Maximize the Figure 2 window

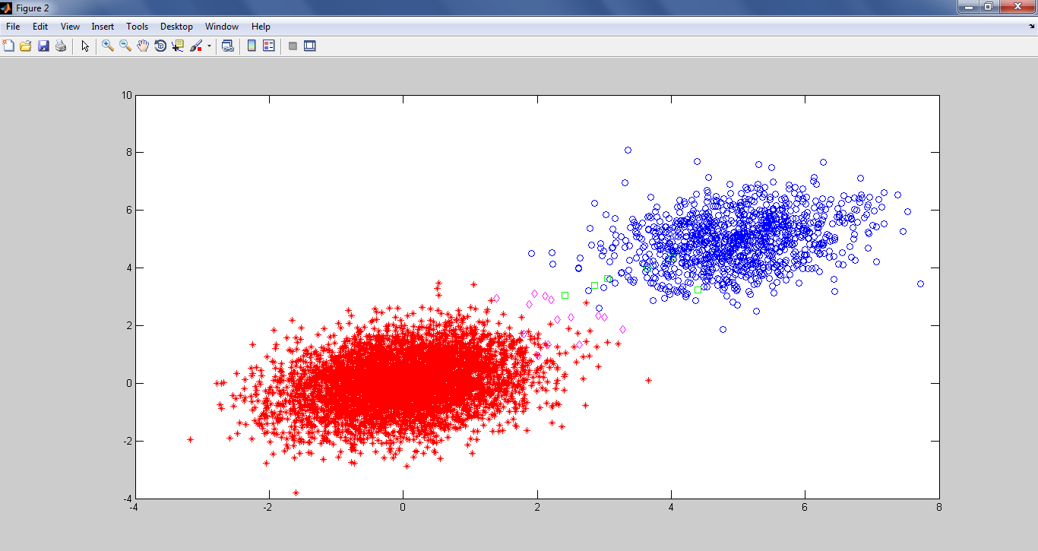(x=988, y=7)
